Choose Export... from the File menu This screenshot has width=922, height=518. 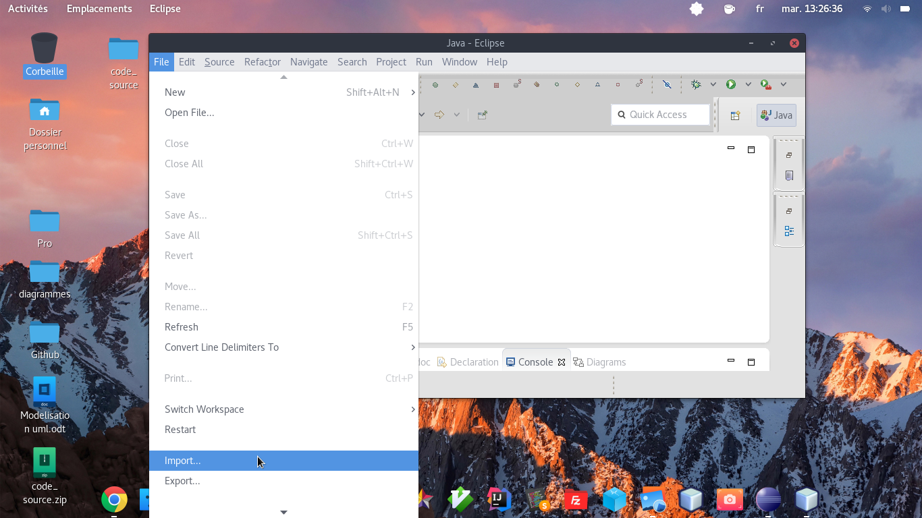(283, 481)
